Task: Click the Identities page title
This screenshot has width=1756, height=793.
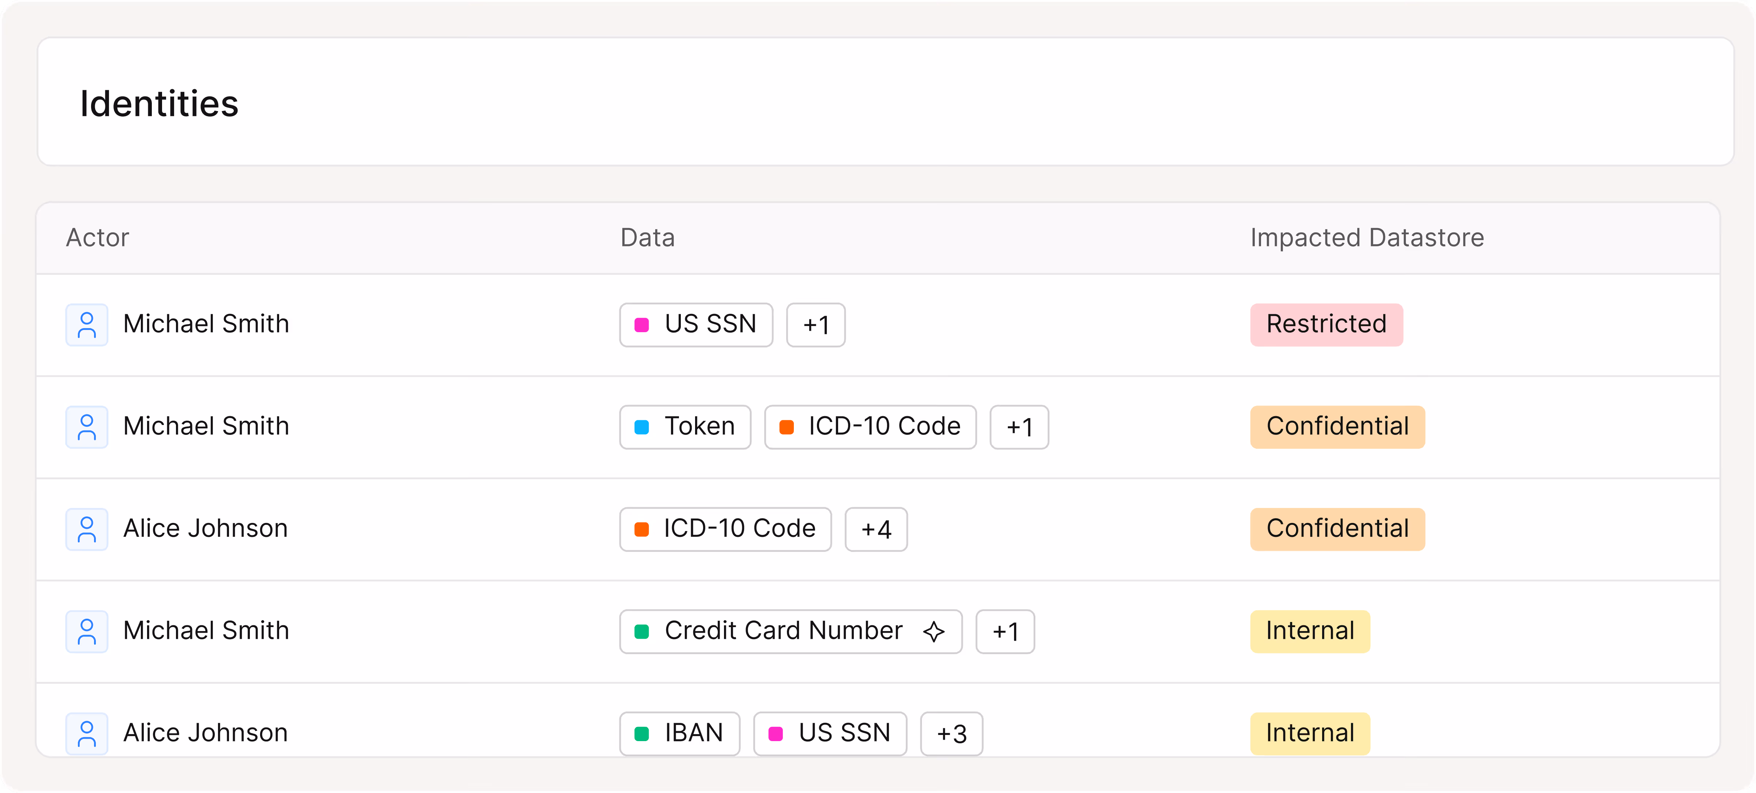Action: [159, 103]
